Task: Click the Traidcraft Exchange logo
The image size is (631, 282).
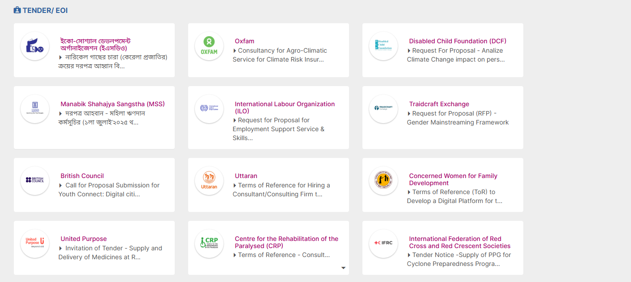Action: point(383,108)
